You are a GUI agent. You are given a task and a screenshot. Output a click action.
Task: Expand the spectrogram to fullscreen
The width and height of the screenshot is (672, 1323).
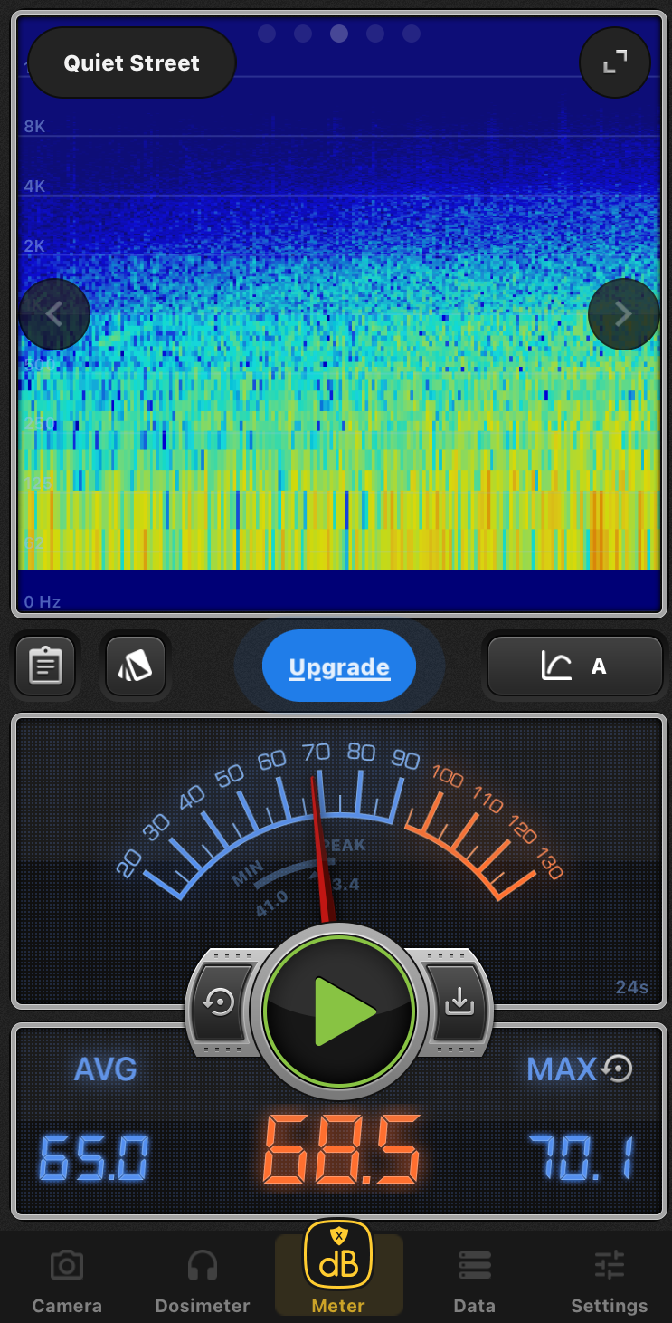coord(615,62)
